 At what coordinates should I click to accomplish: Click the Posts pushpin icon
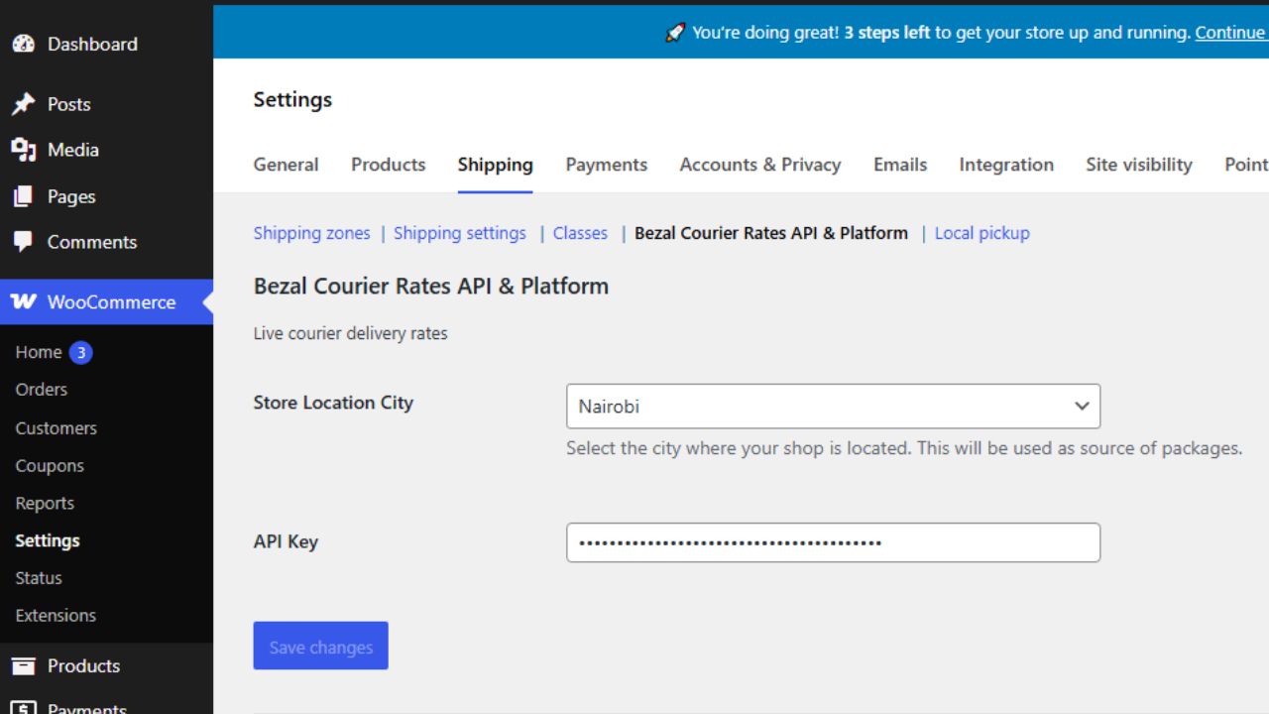point(23,104)
